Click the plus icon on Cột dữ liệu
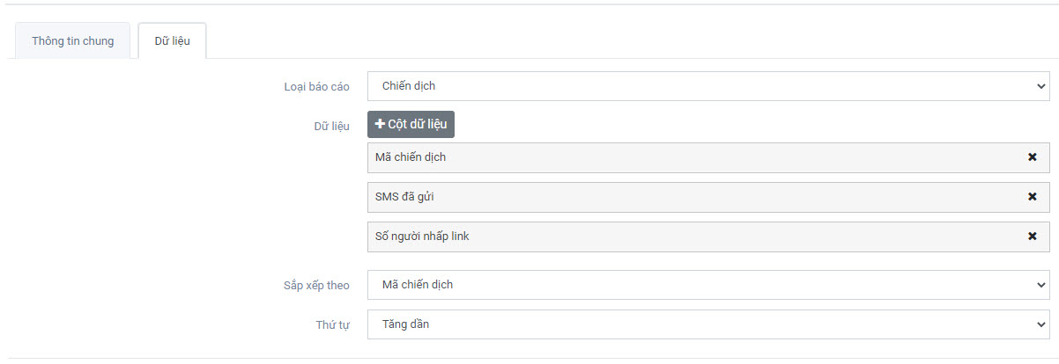The width and height of the screenshot is (1059, 364). point(381,125)
